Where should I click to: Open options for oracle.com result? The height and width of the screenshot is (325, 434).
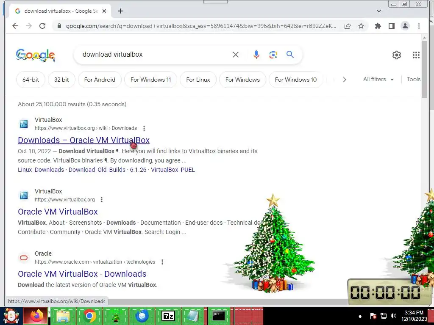coord(162,262)
